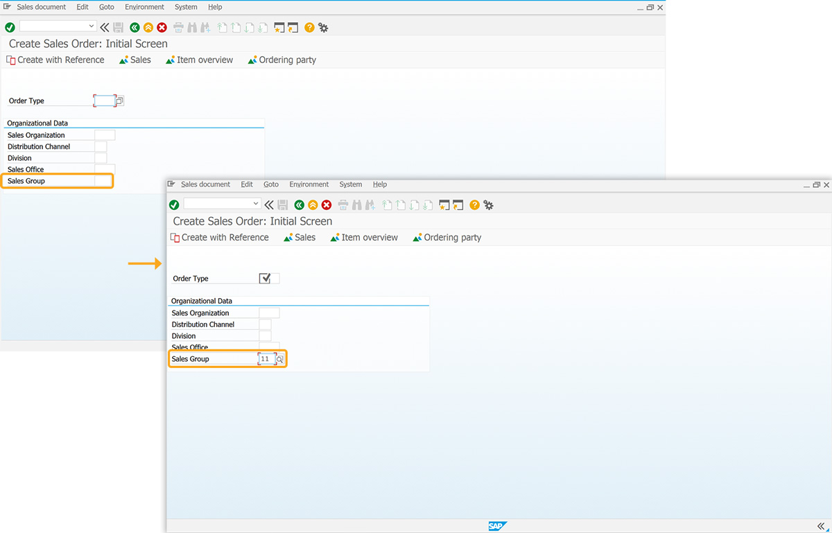This screenshot has width=832, height=533.
Task: Click Distribution Channel field in front window
Action: 265,324
